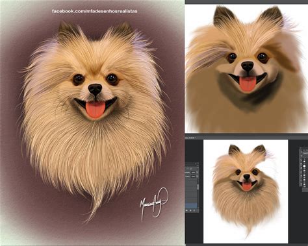
Task: Open the zoomed-in work-in-progress dog face image
Action: click(x=246, y=68)
